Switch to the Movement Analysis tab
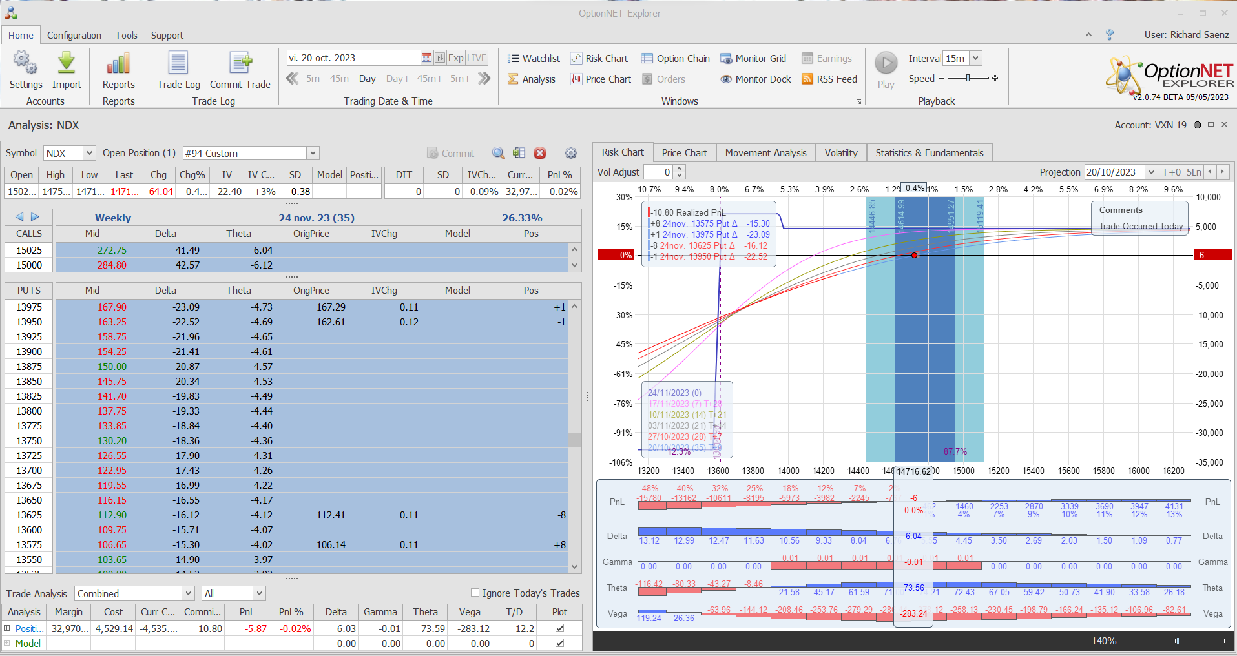 coord(765,153)
